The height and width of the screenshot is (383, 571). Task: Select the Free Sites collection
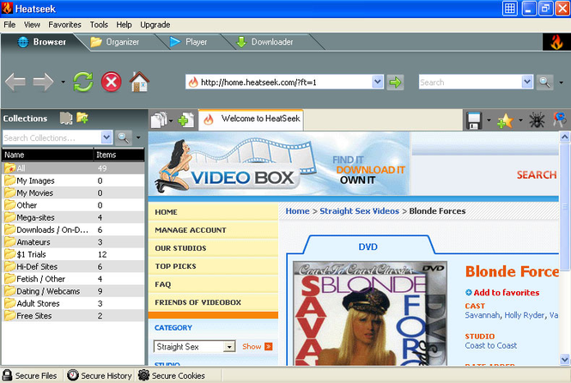click(73, 316)
